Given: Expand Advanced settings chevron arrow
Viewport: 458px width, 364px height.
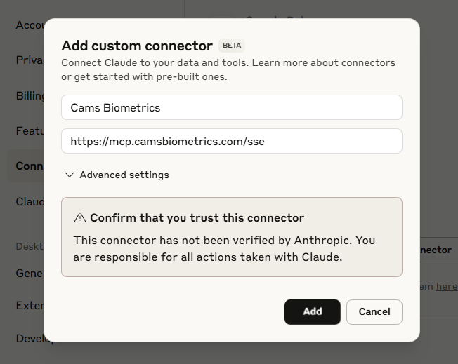Looking at the screenshot, I should click(70, 175).
